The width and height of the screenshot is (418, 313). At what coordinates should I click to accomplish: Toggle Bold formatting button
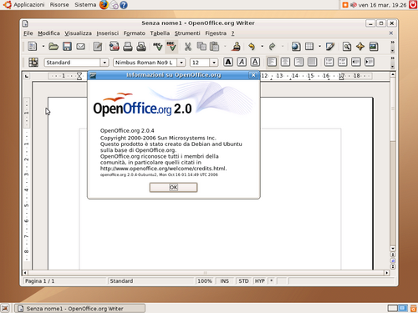228,62
